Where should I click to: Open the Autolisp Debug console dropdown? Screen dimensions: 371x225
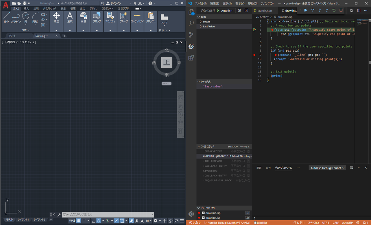(x=328, y=168)
